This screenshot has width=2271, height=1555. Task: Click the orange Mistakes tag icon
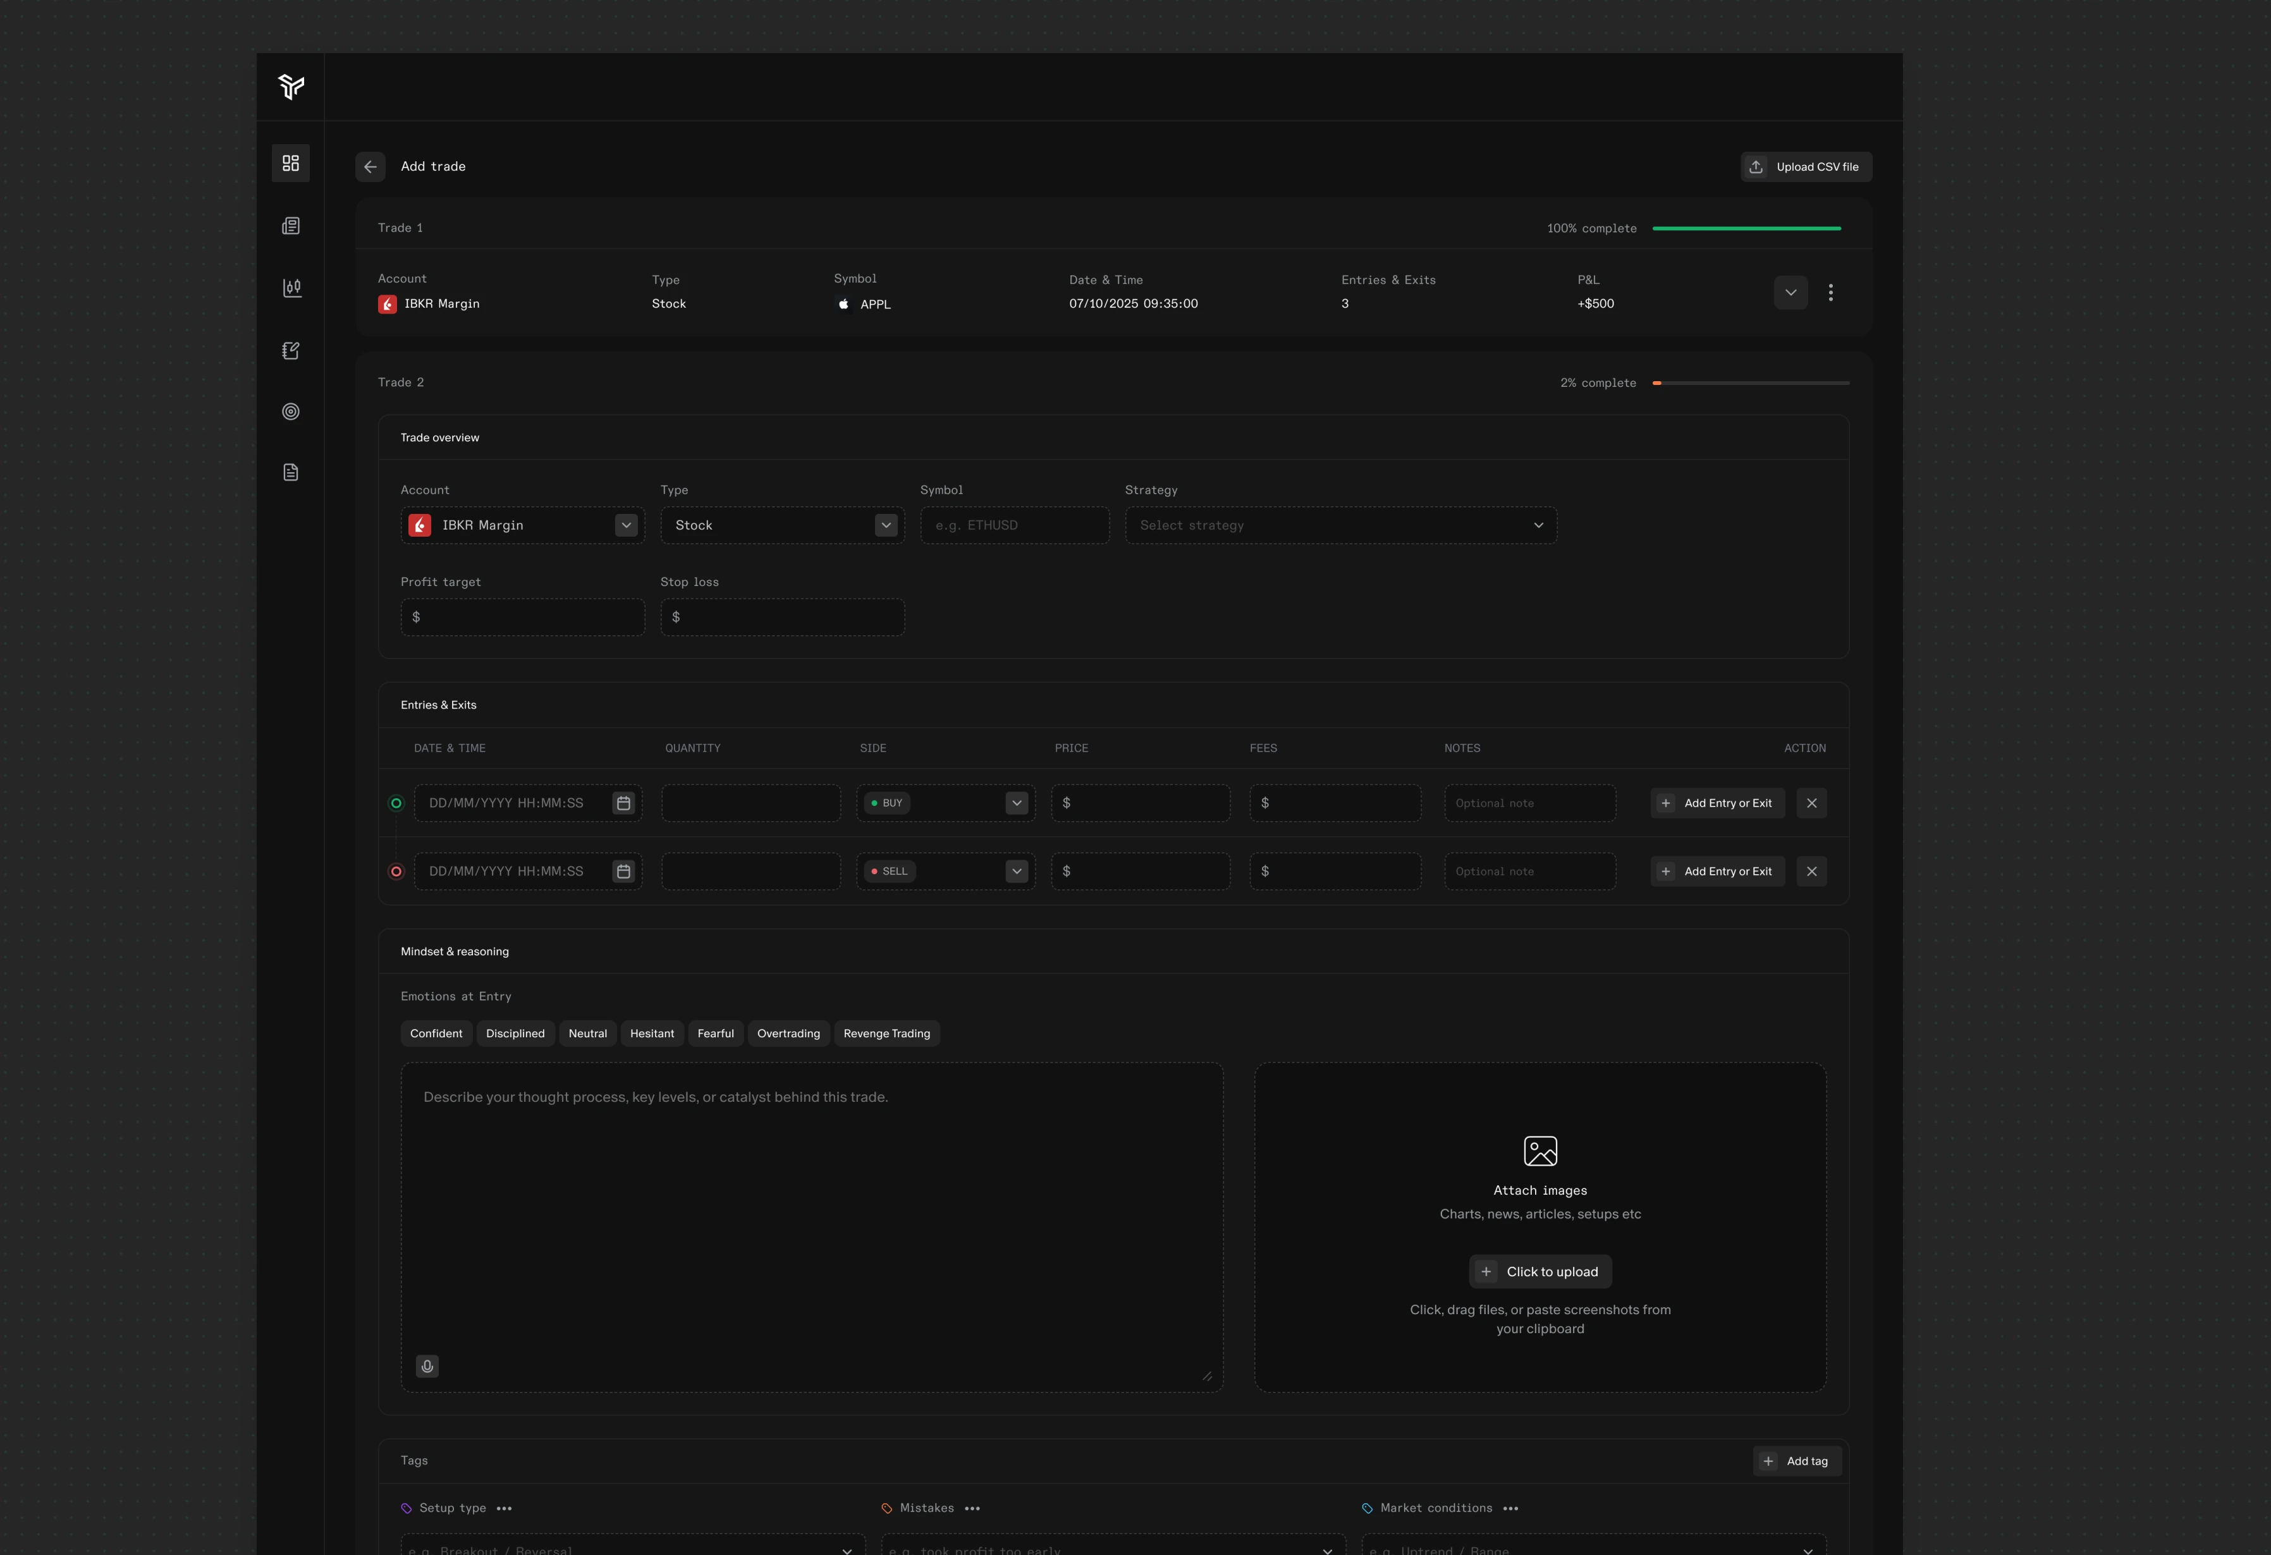tap(887, 1508)
